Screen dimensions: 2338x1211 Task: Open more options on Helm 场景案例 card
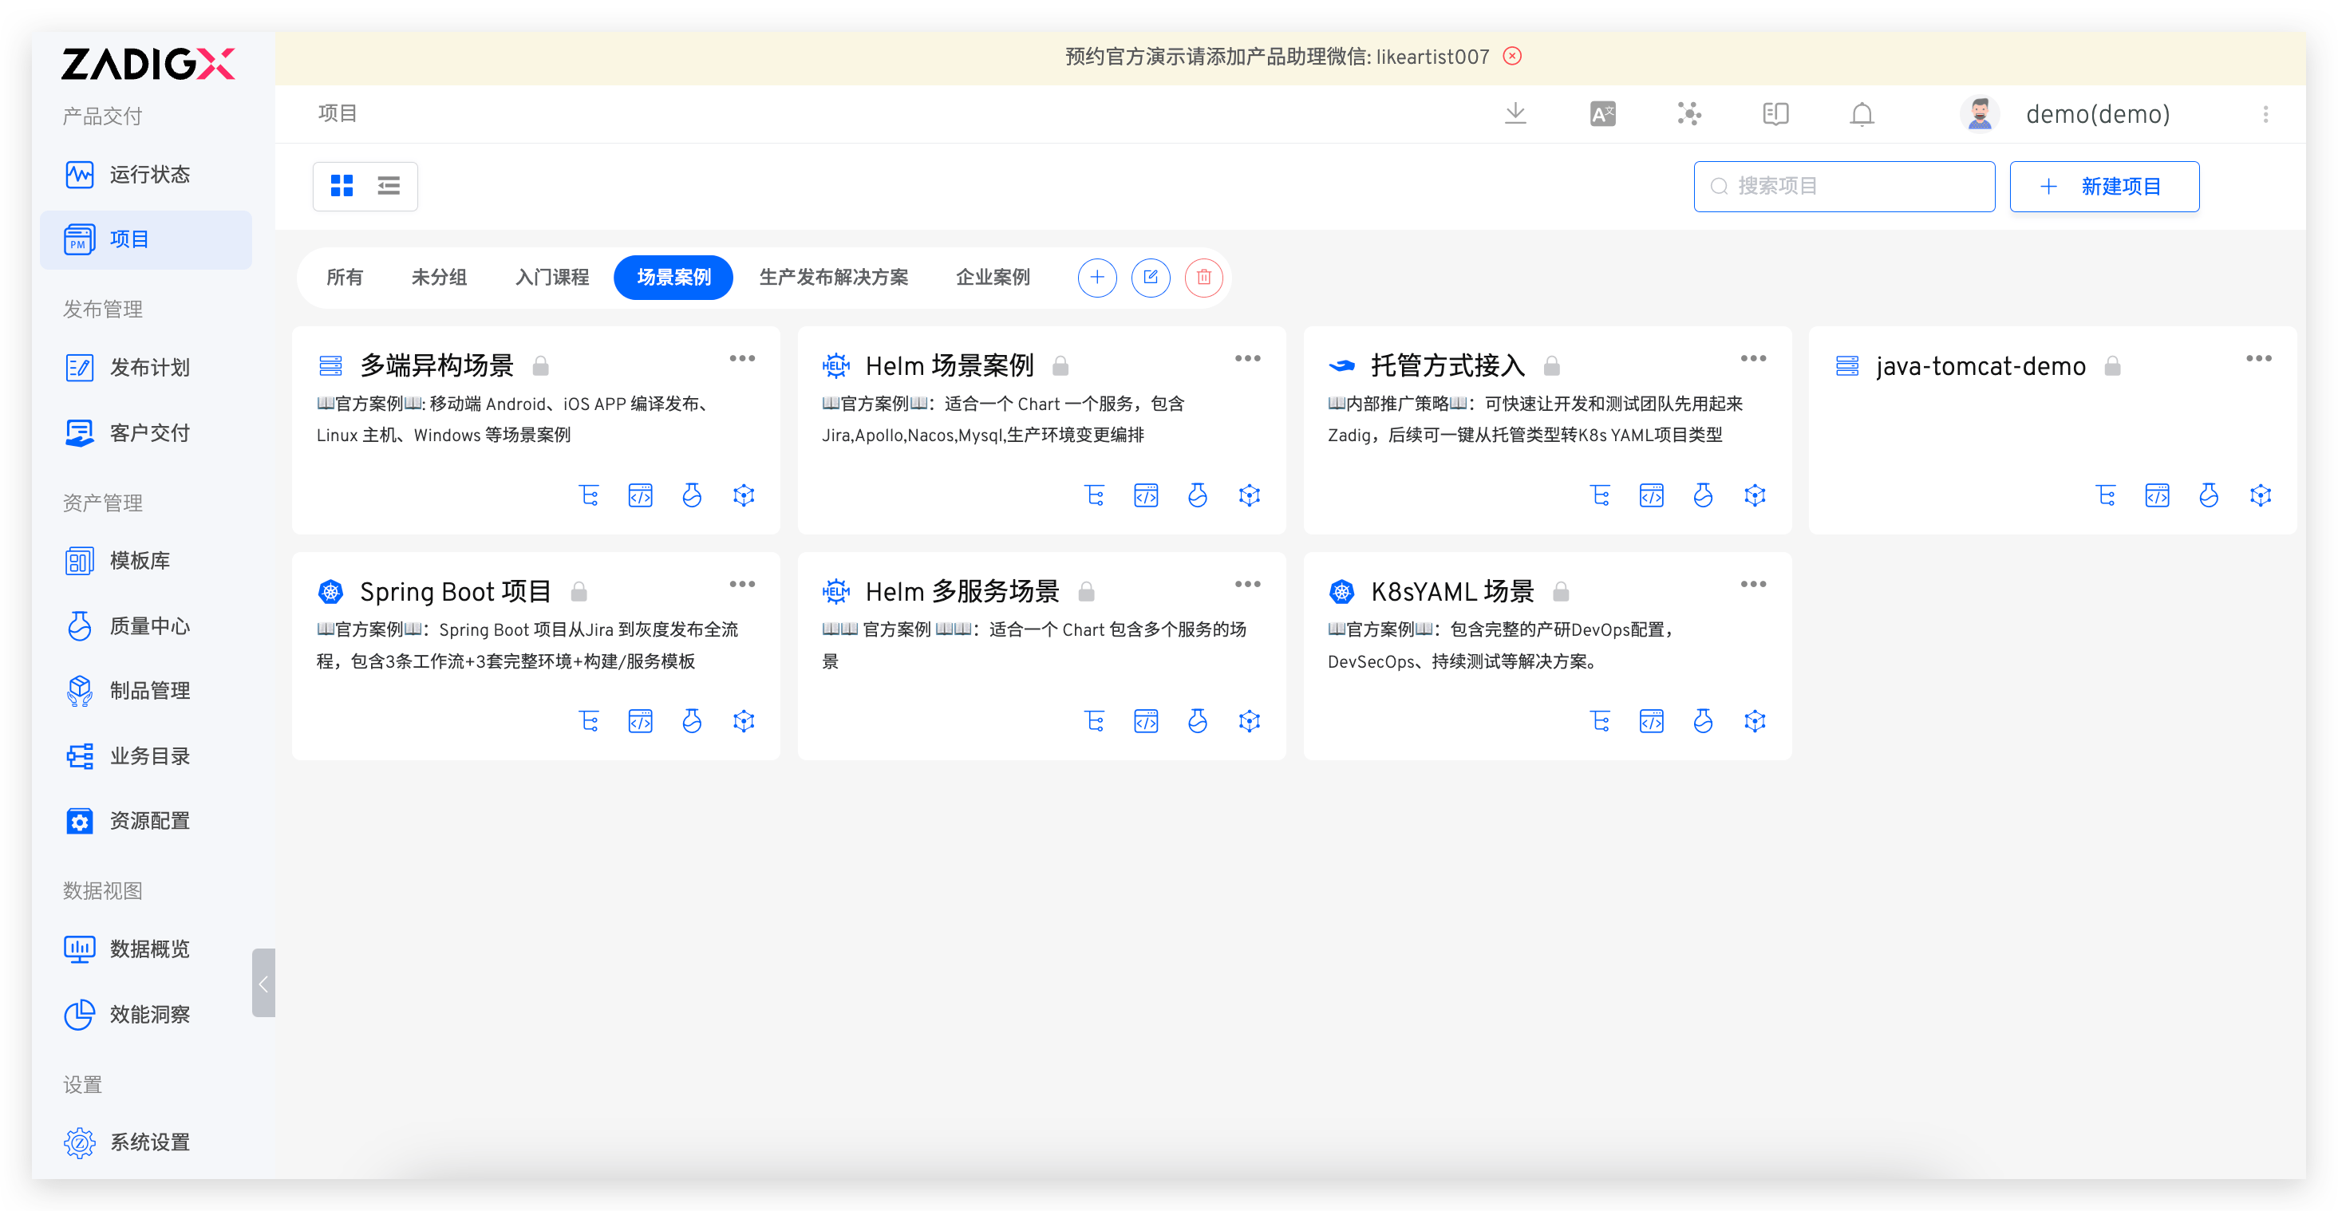pyautogui.click(x=1247, y=358)
